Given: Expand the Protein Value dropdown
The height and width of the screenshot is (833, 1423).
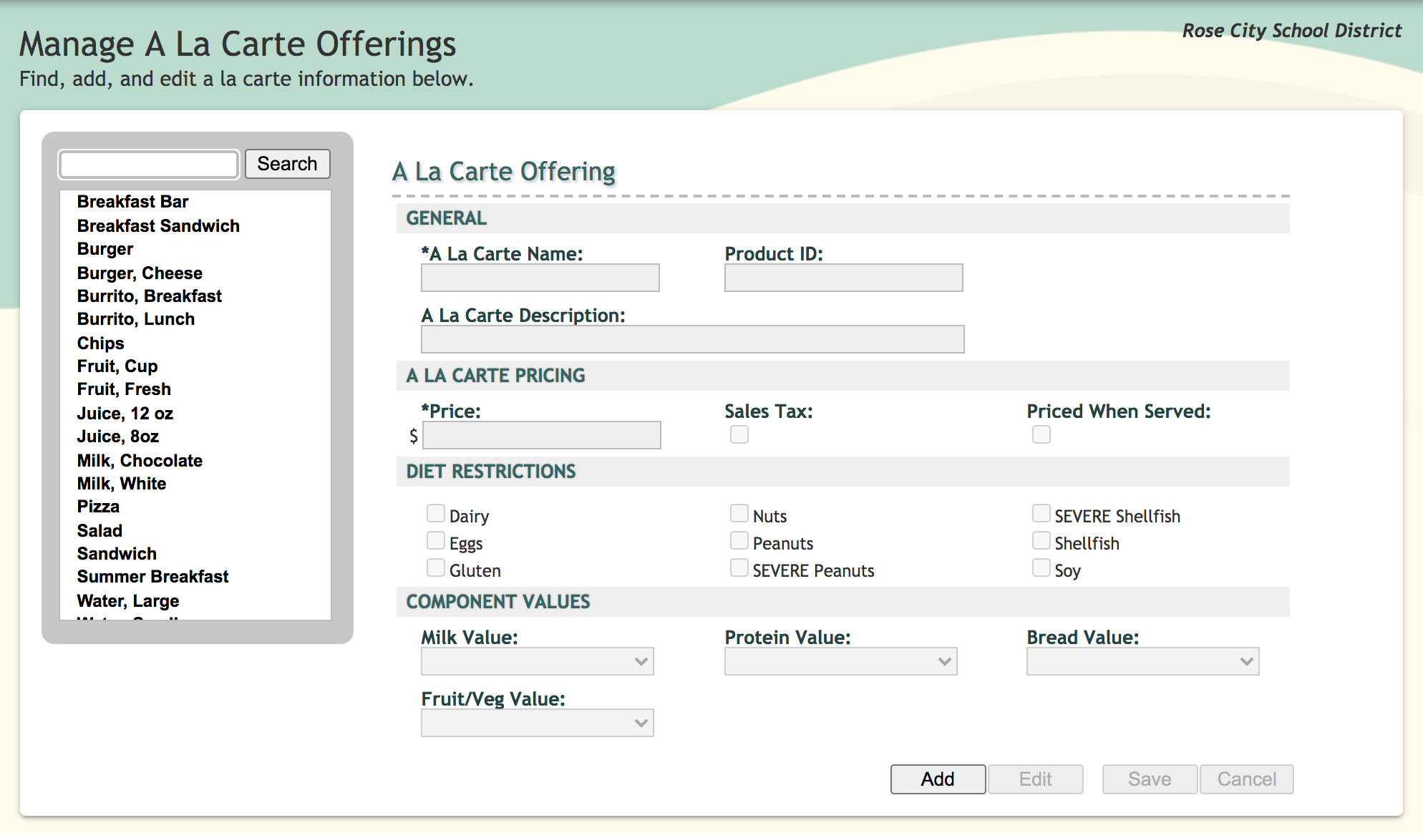Looking at the screenshot, I should [841, 661].
